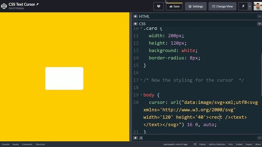Image resolution: width=262 pixels, height=147 pixels.
Task: Expand dropdown next to pin button
Action: (x=250, y=7)
